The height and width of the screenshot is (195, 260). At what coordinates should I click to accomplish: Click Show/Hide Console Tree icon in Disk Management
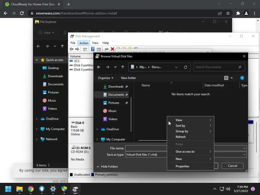pyautogui.click(x=85, y=49)
